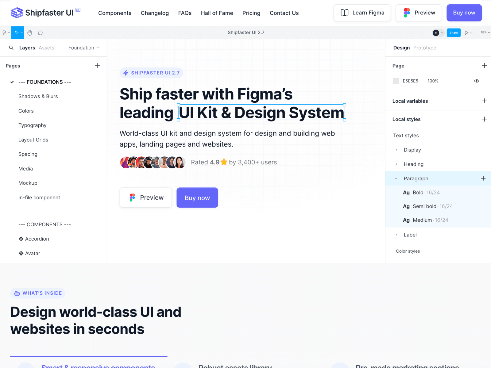Image resolution: width=491 pixels, height=368 pixels.
Task: Collapse the Paragraph text styles
Action: (x=396, y=179)
